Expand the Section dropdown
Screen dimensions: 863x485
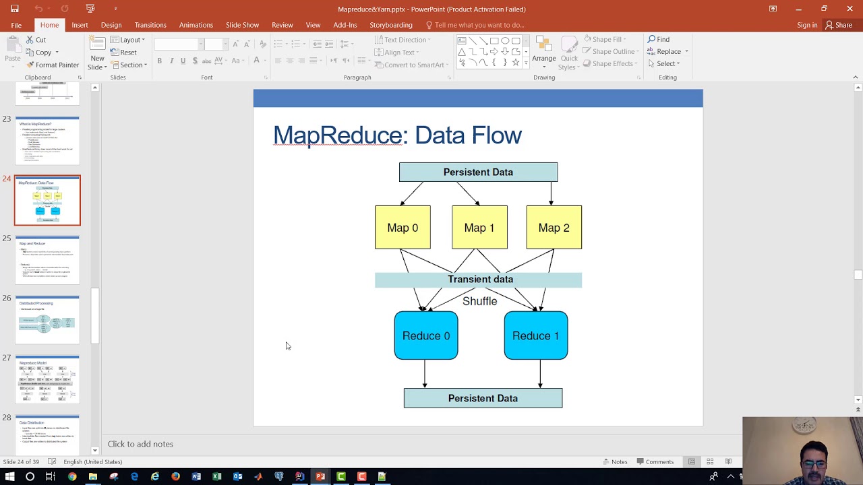tap(129, 65)
